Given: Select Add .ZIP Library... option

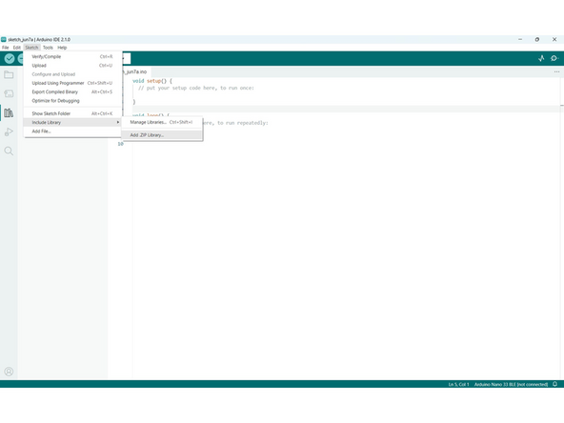Looking at the screenshot, I should 162,135.
